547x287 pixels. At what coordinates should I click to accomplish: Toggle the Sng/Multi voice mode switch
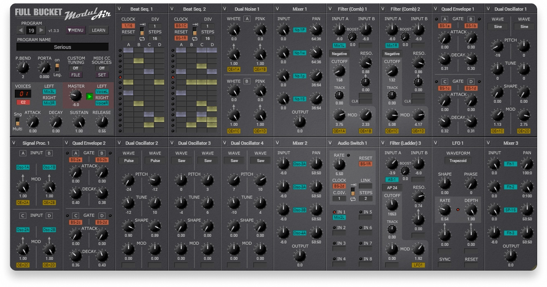[18, 121]
